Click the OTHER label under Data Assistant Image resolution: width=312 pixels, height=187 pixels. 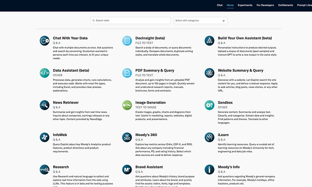[x=58, y=75]
